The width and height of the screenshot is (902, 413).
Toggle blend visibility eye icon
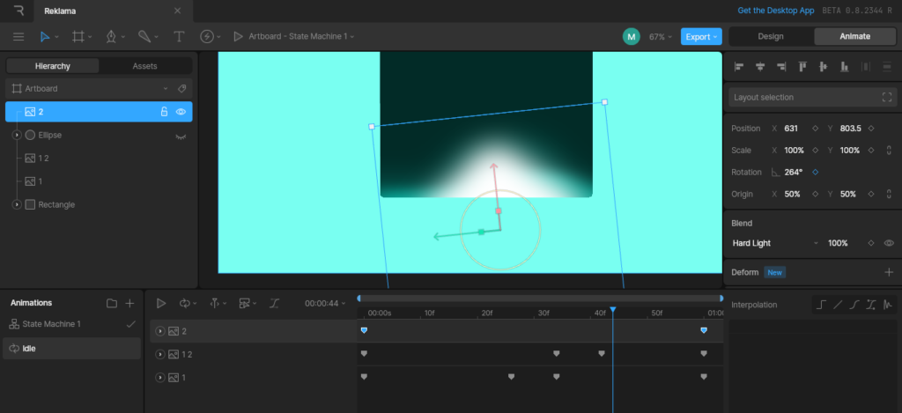pyautogui.click(x=889, y=243)
